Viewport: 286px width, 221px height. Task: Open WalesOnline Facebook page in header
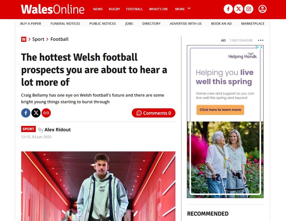pos(228,9)
